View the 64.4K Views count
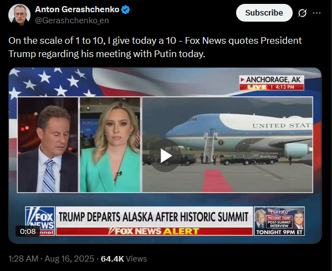 click(124, 259)
